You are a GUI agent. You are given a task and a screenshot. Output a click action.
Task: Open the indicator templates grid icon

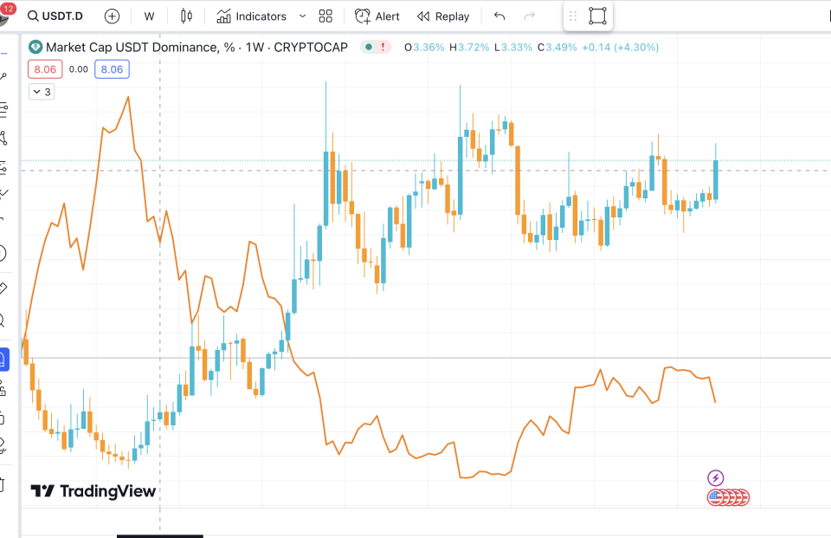[x=325, y=16]
